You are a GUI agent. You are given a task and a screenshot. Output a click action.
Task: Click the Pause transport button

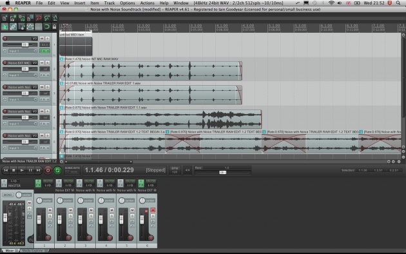[30, 170]
